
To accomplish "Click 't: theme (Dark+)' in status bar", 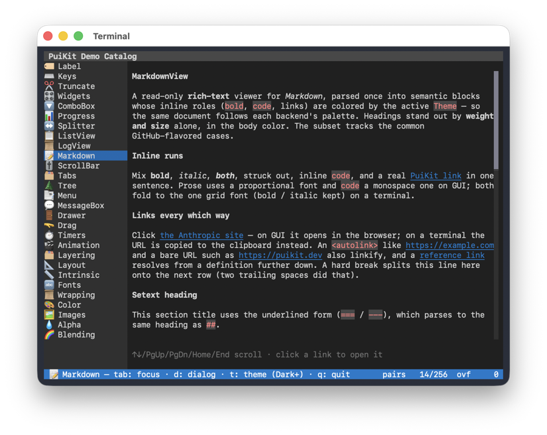I will 267,374.
